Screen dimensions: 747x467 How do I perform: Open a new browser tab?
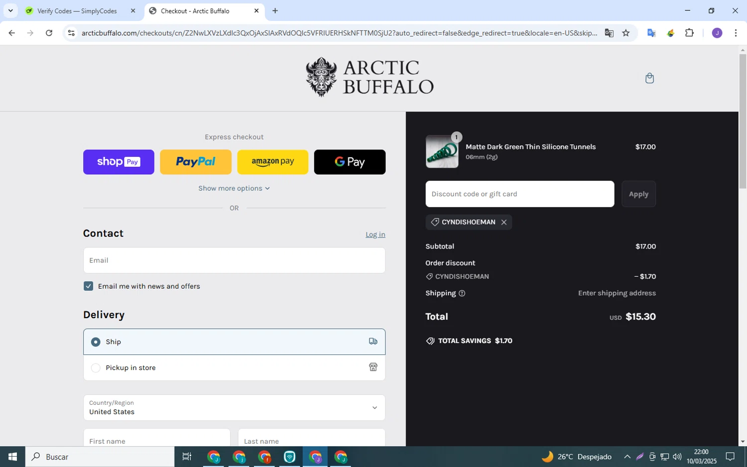point(275,11)
